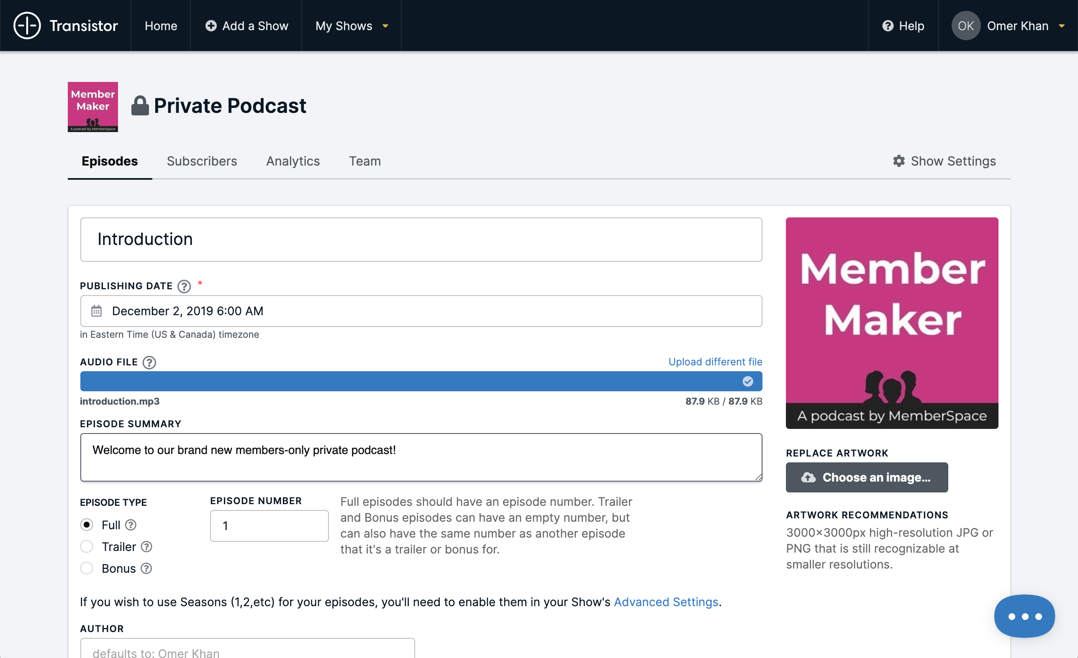Screen dimensions: 1078x658
Task: Click the help icon next to Trailer
Action: 146,546
